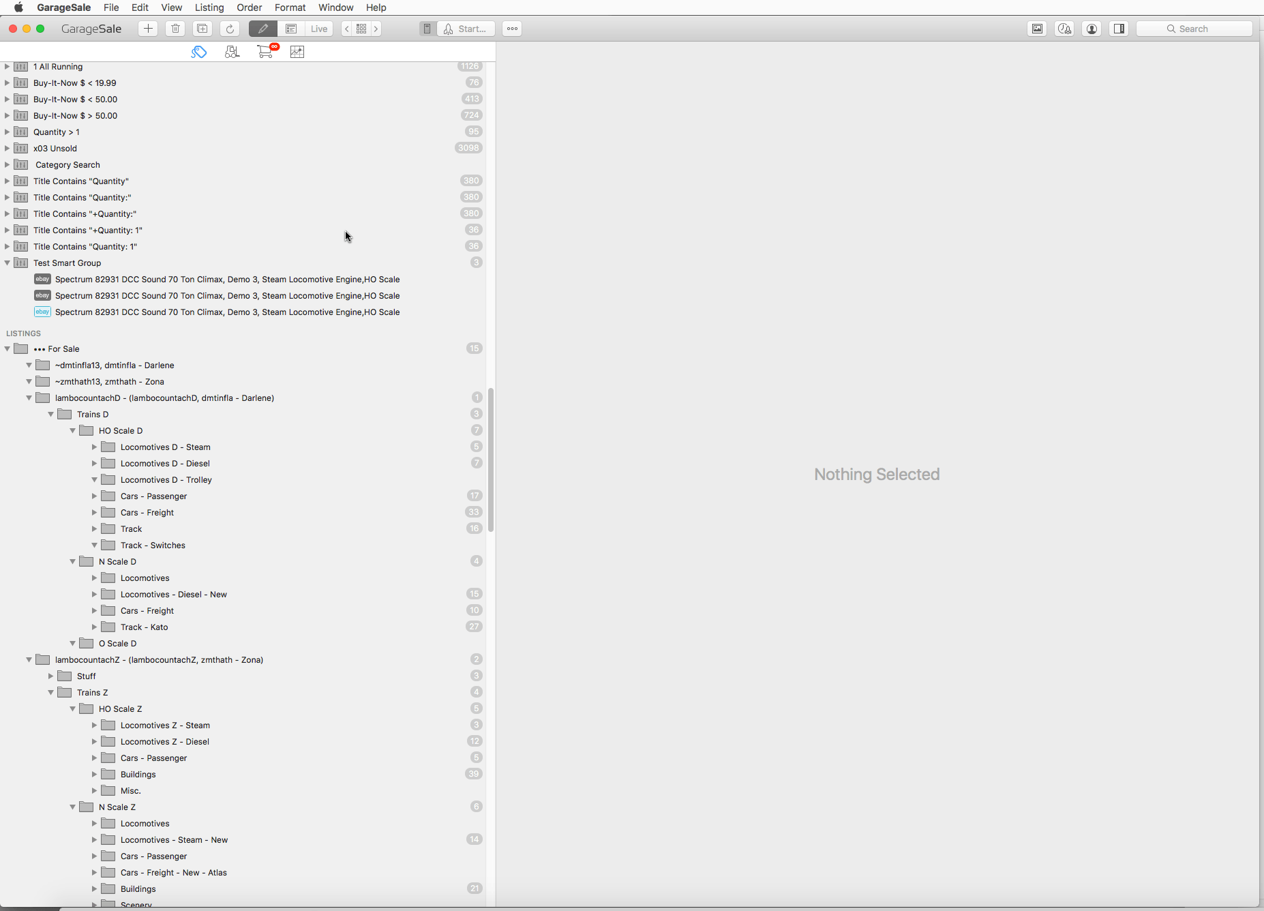The image size is (1264, 911).
Task: Select the Quantity > 1 smart group
Action: tap(243, 132)
